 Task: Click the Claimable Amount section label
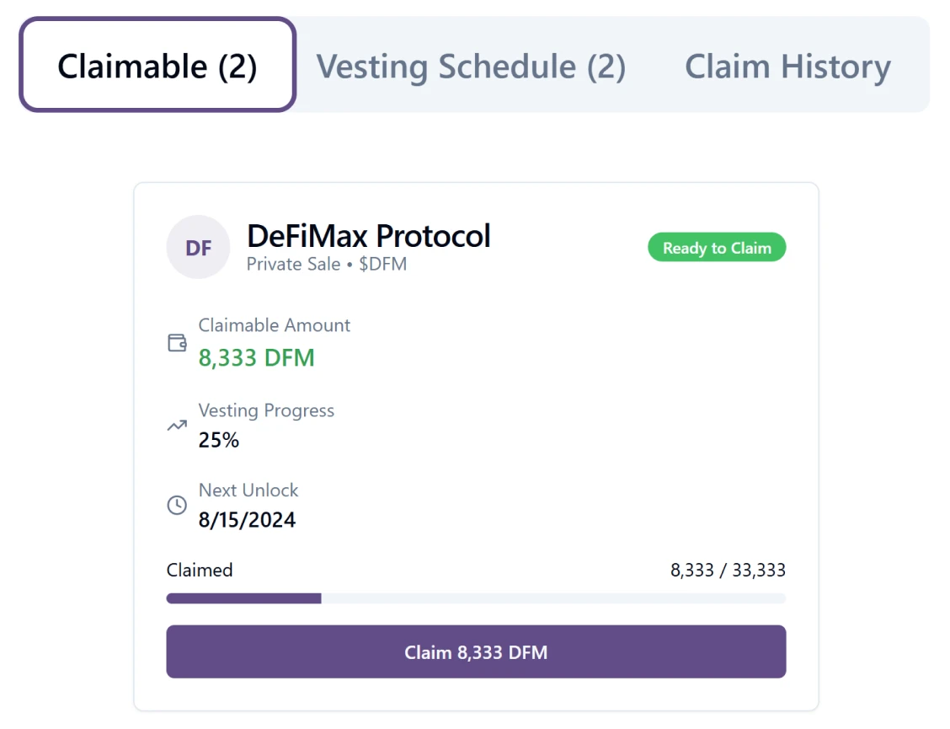pyautogui.click(x=275, y=325)
